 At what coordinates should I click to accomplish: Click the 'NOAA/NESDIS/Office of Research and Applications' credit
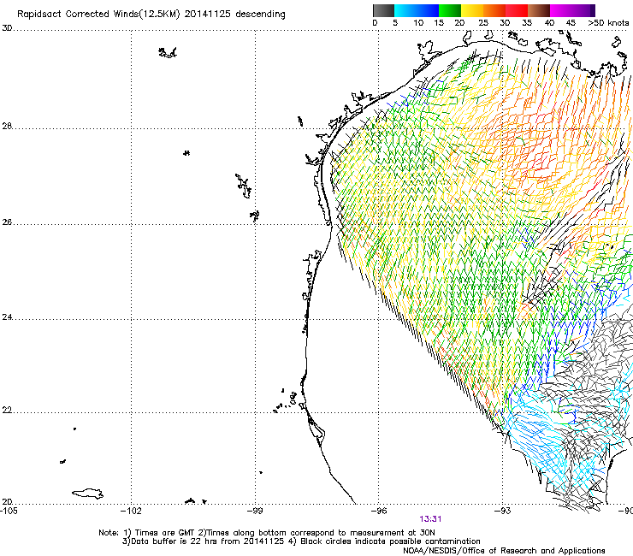coord(504,551)
